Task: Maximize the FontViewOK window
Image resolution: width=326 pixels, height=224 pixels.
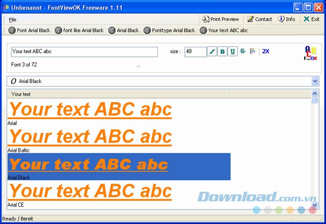Action: pyautogui.click(x=308, y=8)
